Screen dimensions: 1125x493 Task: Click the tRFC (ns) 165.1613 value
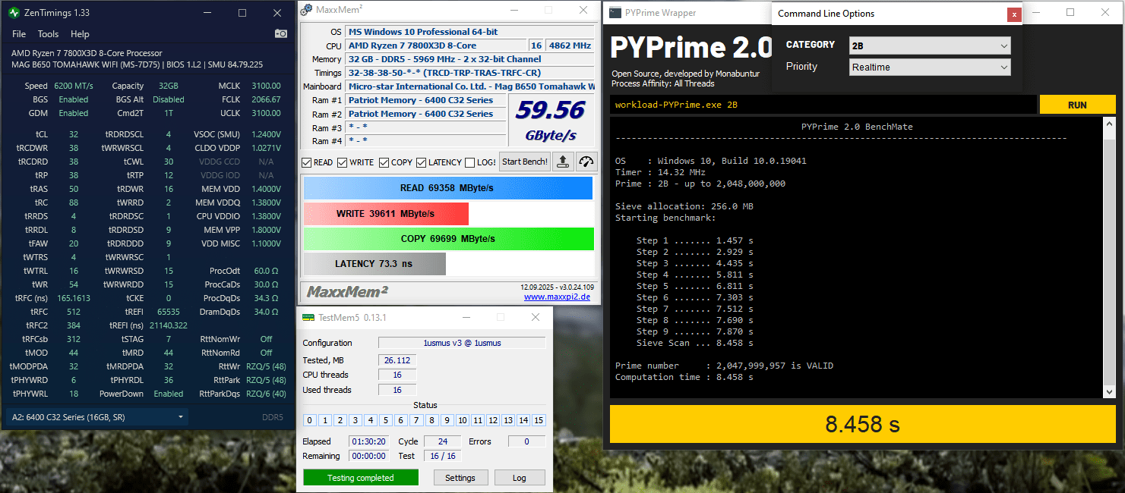pos(73,298)
